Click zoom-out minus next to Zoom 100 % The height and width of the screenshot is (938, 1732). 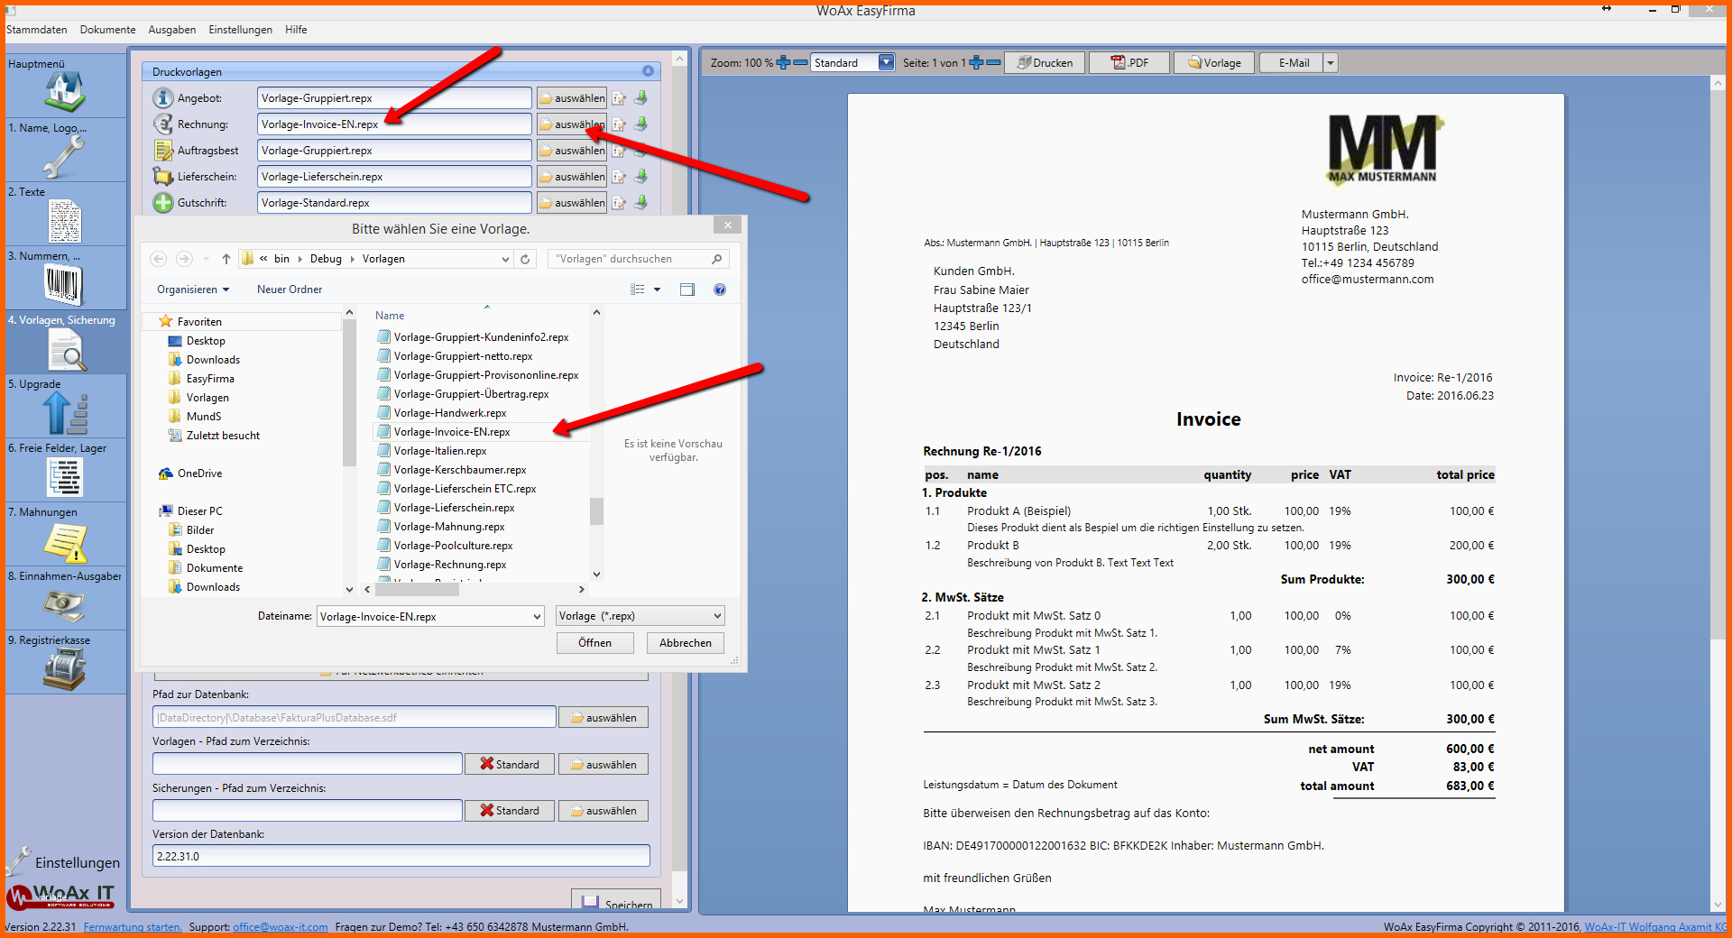tap(800, 62)
